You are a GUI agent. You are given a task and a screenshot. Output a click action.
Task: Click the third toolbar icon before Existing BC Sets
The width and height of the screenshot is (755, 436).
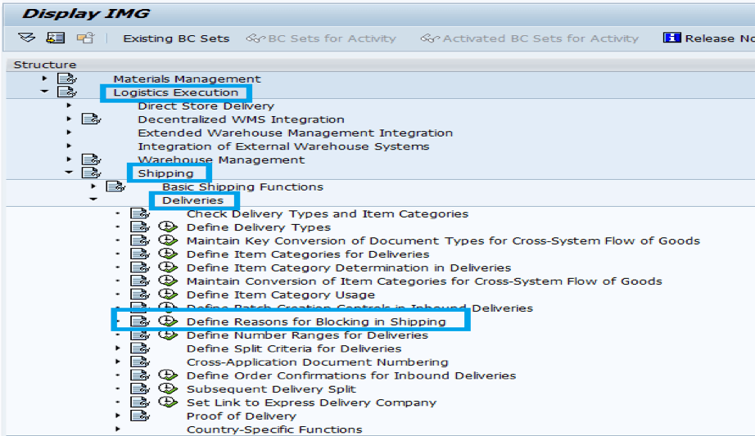tap(86, 38)
